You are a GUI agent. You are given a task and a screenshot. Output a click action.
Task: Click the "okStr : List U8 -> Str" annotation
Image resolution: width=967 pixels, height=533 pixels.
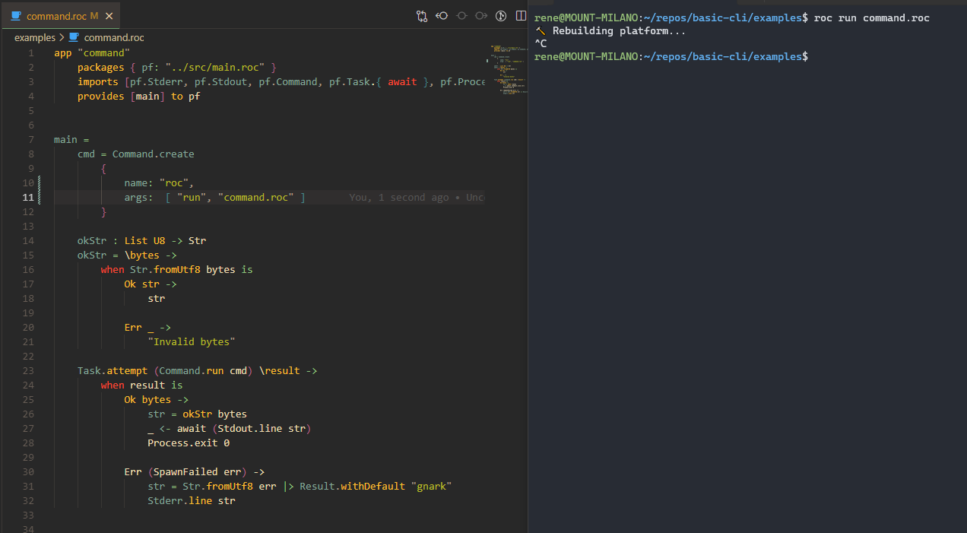[141, 240]
